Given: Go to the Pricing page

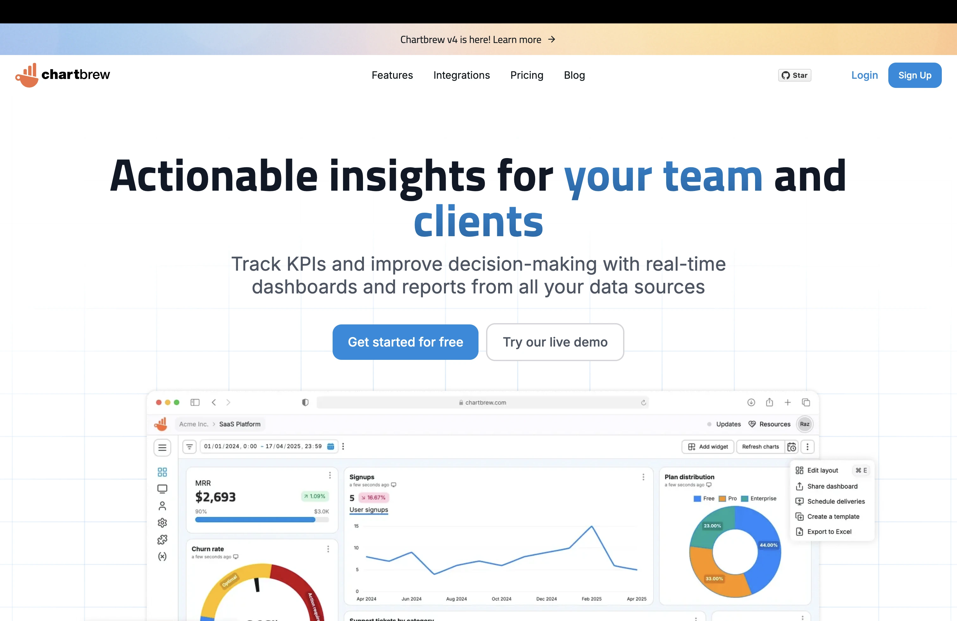Looking at the screenshot, I should click(527, 75).
